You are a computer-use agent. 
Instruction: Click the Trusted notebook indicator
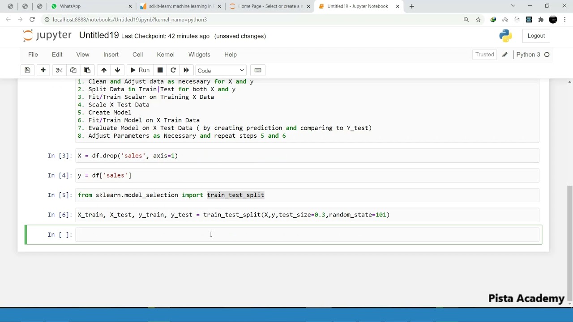pyautogui.click(x=485, y=55)
